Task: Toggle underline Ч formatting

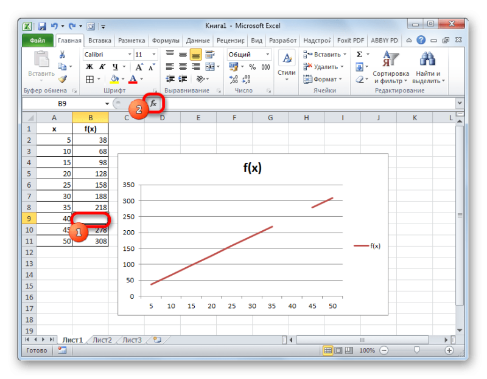Action: pos(115,67)
